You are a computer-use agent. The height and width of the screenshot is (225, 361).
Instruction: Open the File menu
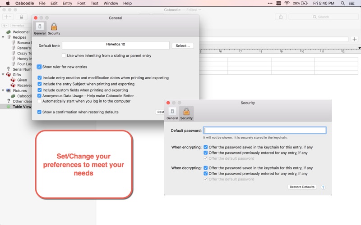click(x=42, y=3)
